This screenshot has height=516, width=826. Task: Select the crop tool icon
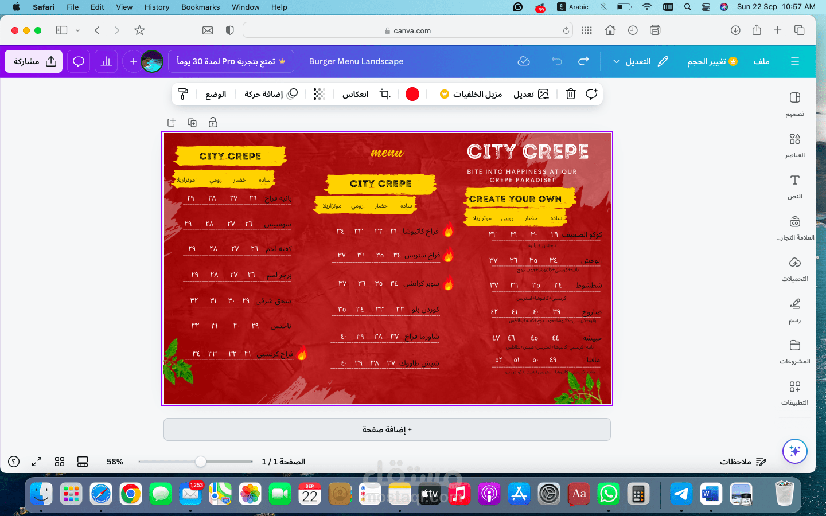point(385,94)
